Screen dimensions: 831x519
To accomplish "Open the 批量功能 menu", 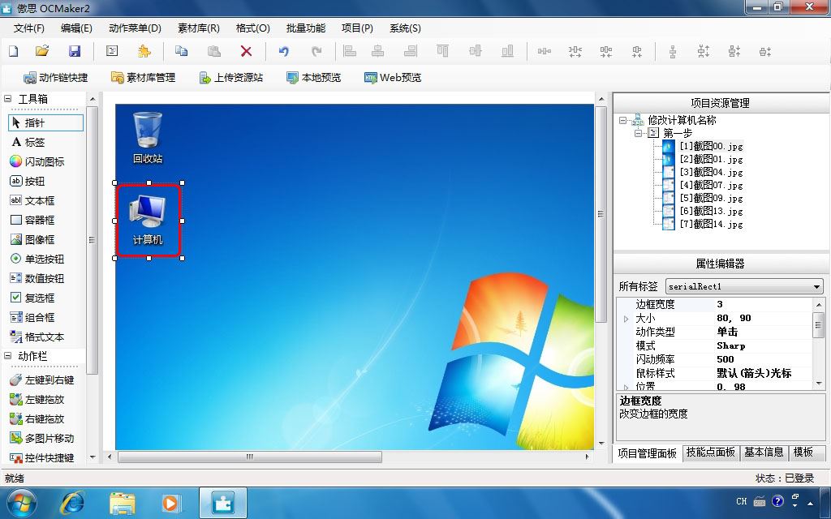I will pos(306,28).
